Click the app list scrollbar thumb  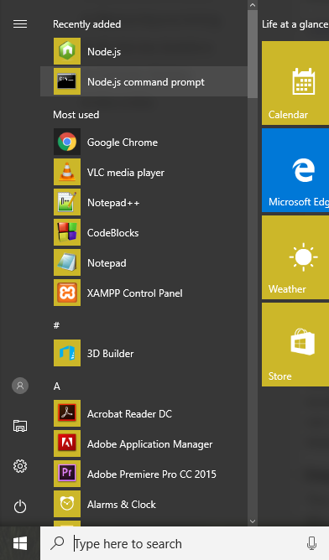click(253, 54)
